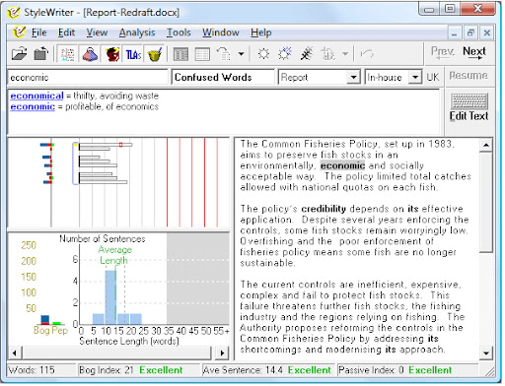Image resolution: width=505 pixels, height=386 pixels.
Task: Click the greyed undo arrow icon
Action: 367,53
